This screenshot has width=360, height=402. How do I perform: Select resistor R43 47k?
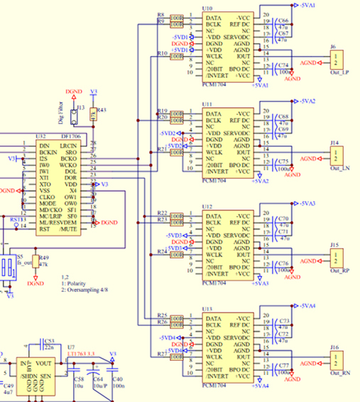pyautogui.click(x=93, y=114)
